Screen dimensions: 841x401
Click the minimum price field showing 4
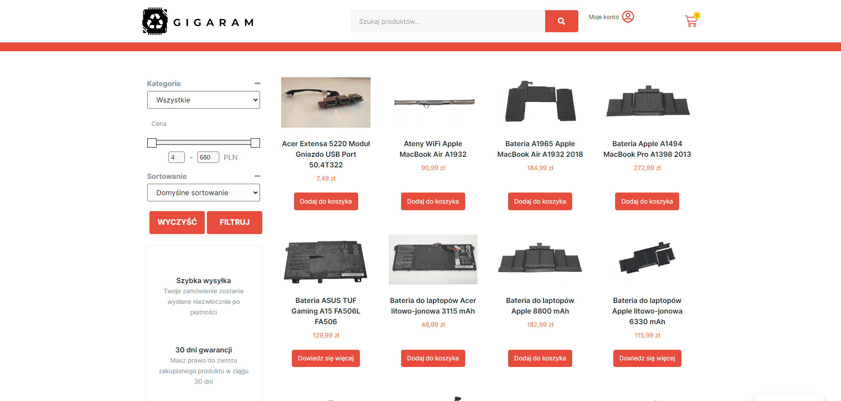coord(176,157)
